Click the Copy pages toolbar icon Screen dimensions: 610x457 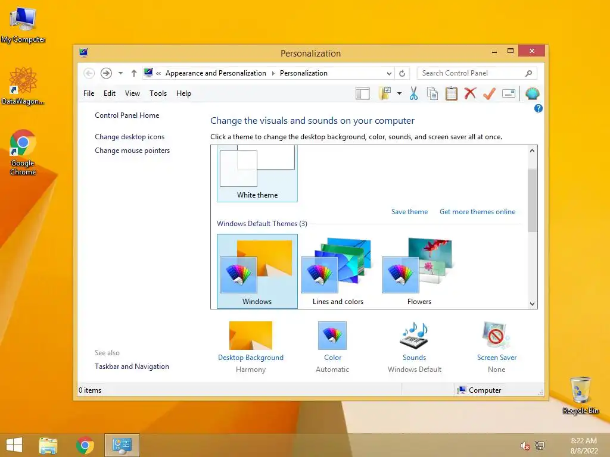tap(432, 93)
